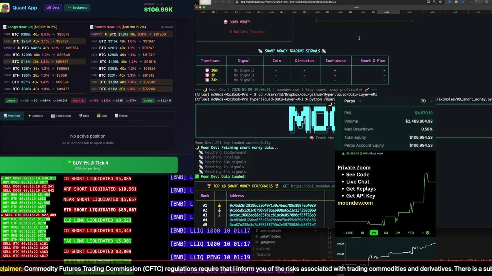Switch to the Notes tab

pos(121,116)
